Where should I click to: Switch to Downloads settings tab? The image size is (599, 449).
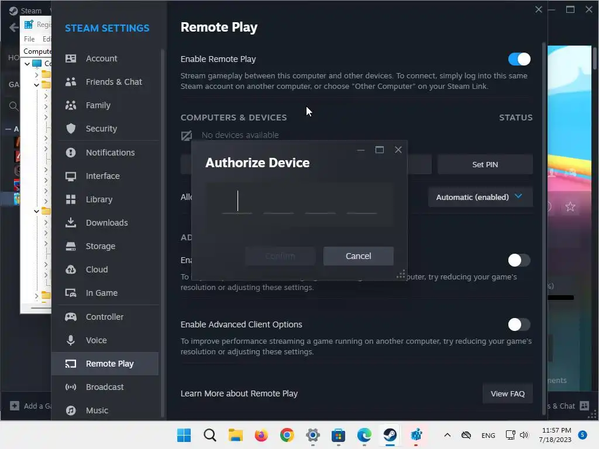click(x=105, y=223)
